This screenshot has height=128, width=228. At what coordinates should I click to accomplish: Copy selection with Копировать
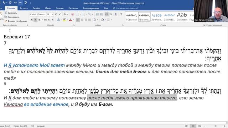12,17
